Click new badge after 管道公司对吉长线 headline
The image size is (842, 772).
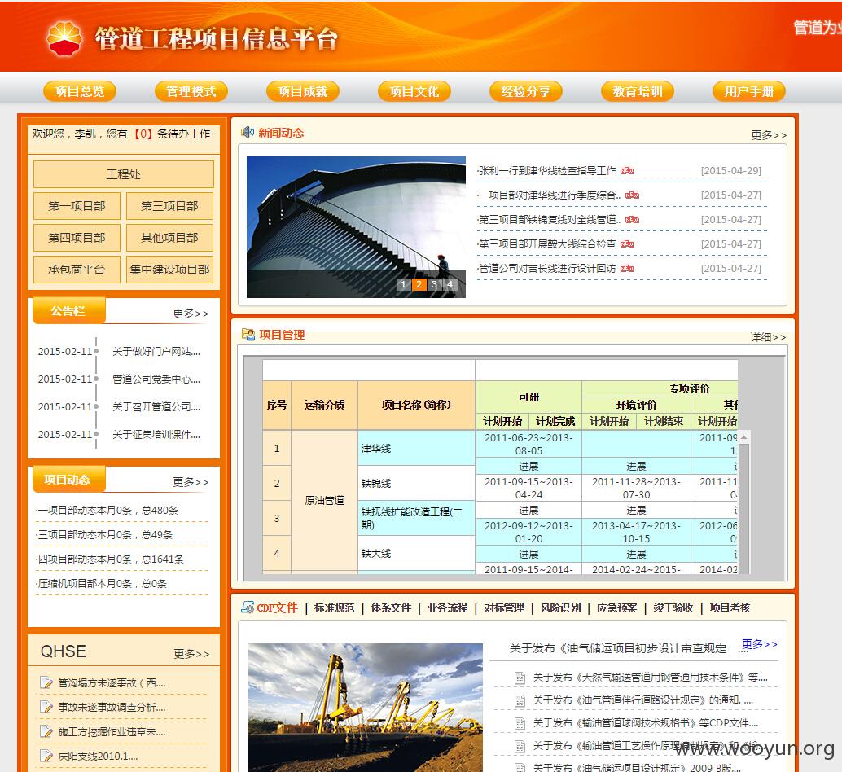[627, 269]
